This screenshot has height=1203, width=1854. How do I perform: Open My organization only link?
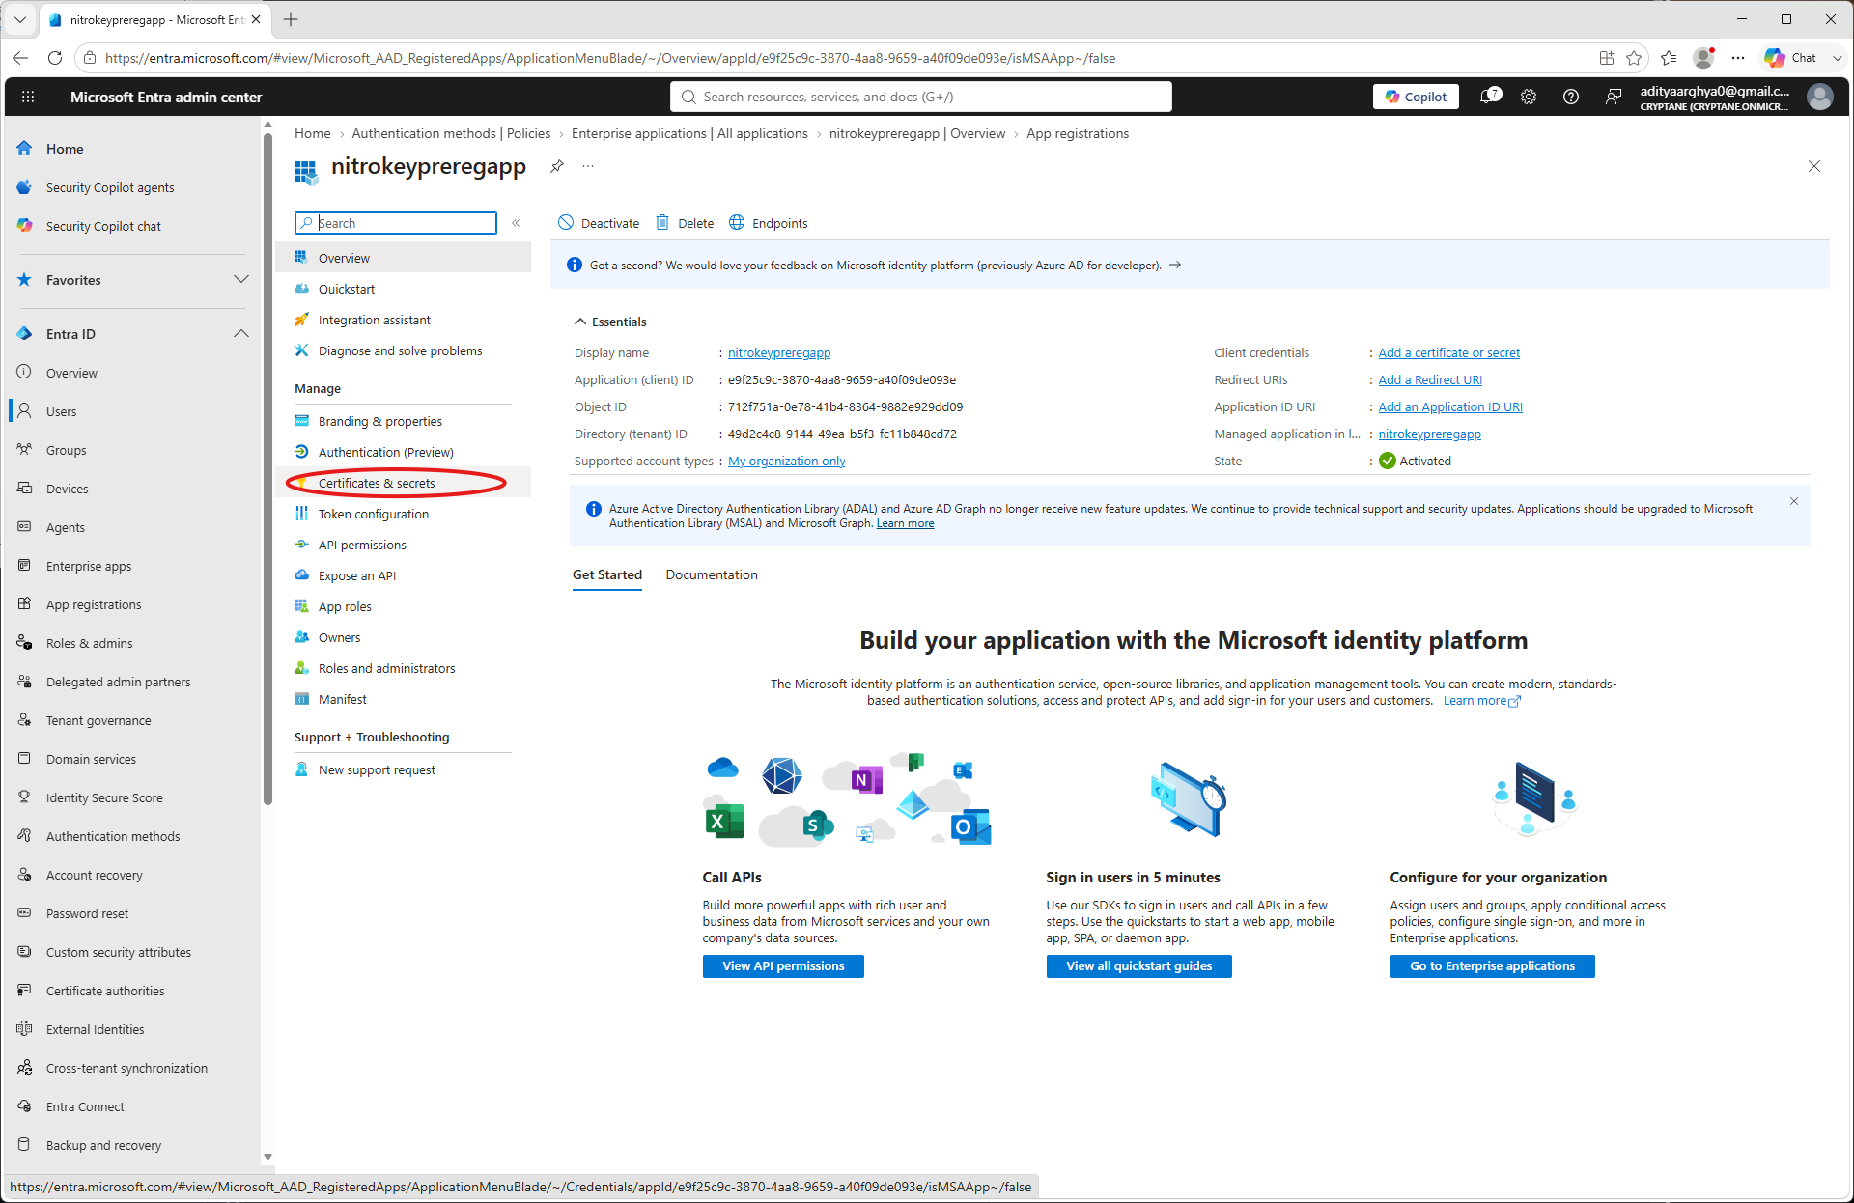coord(786,461)
